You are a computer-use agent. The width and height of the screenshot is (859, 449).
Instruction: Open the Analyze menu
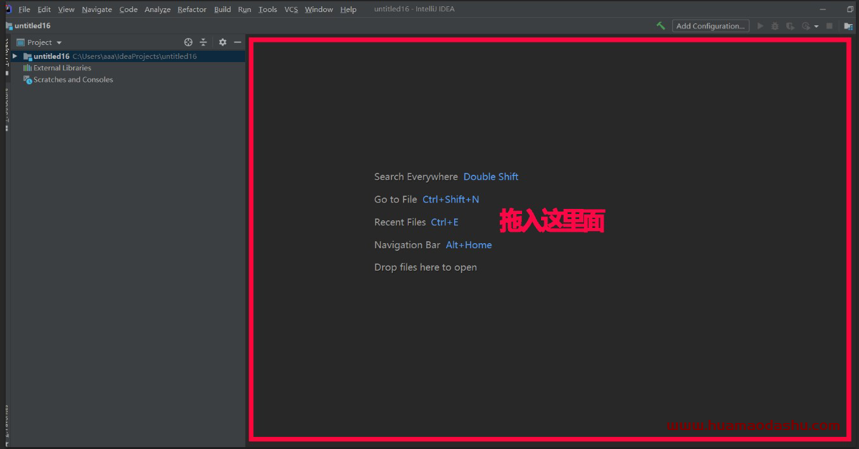pos(157,9)
